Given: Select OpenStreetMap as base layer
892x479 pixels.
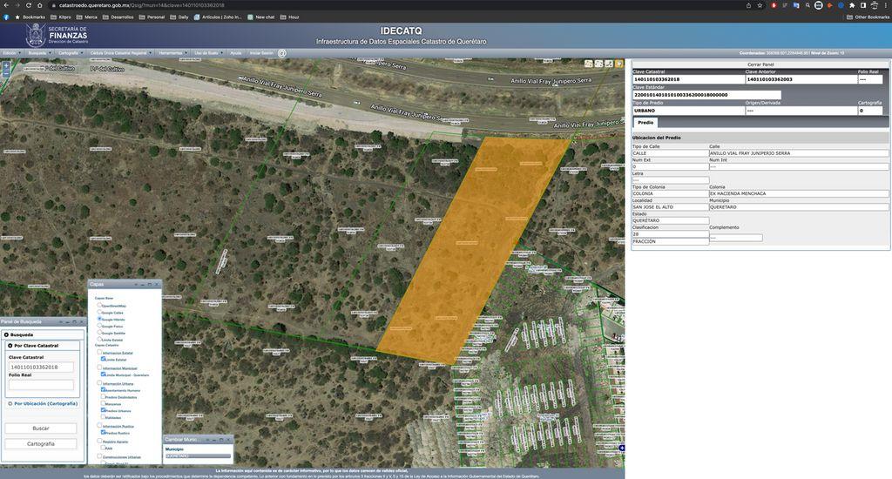Looking at the screenshot, I should point(99,306).
